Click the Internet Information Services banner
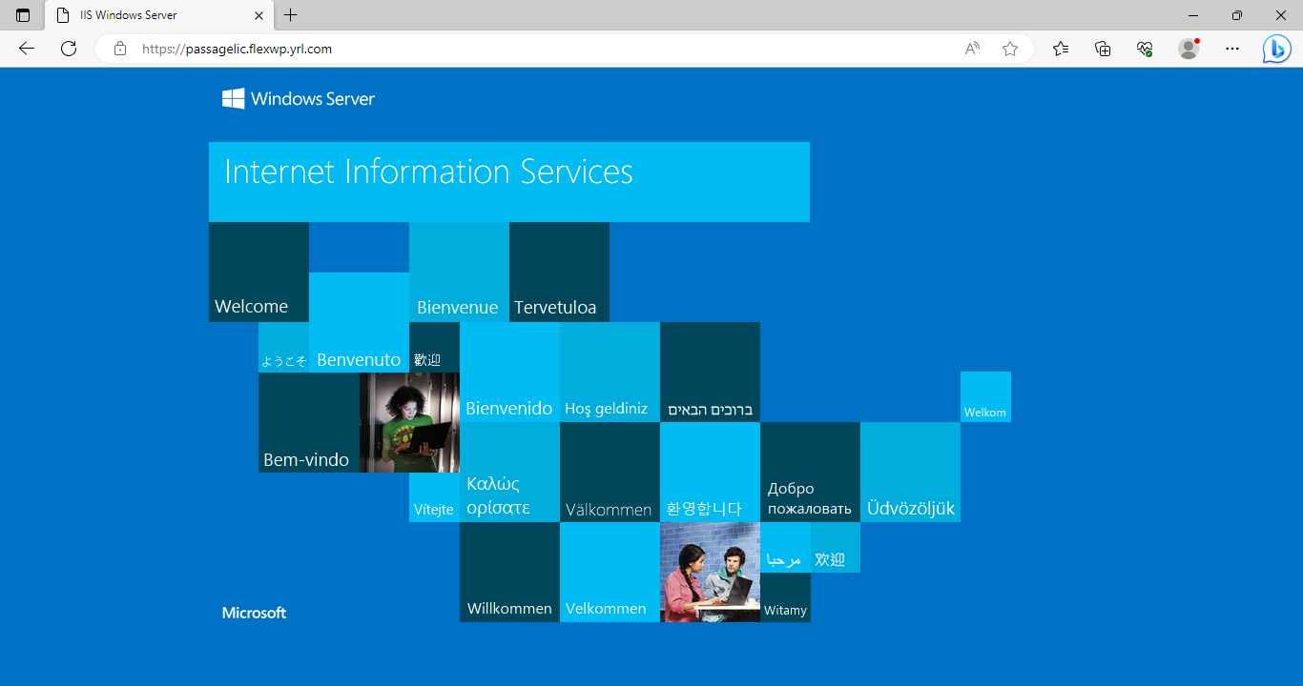 tap(509, 182)
